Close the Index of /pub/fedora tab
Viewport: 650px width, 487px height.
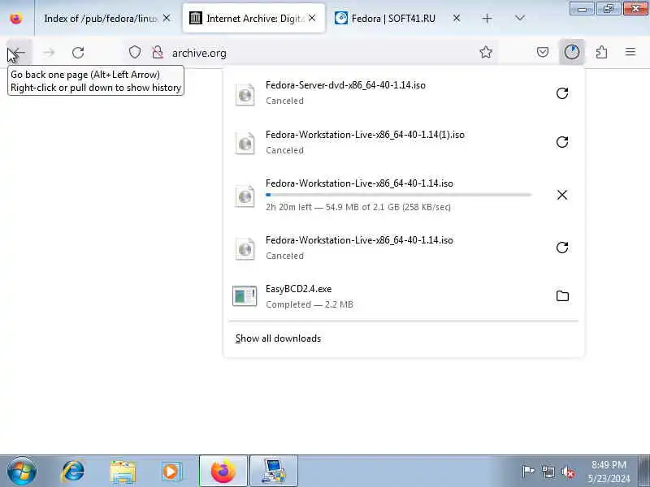coord(167,18)
